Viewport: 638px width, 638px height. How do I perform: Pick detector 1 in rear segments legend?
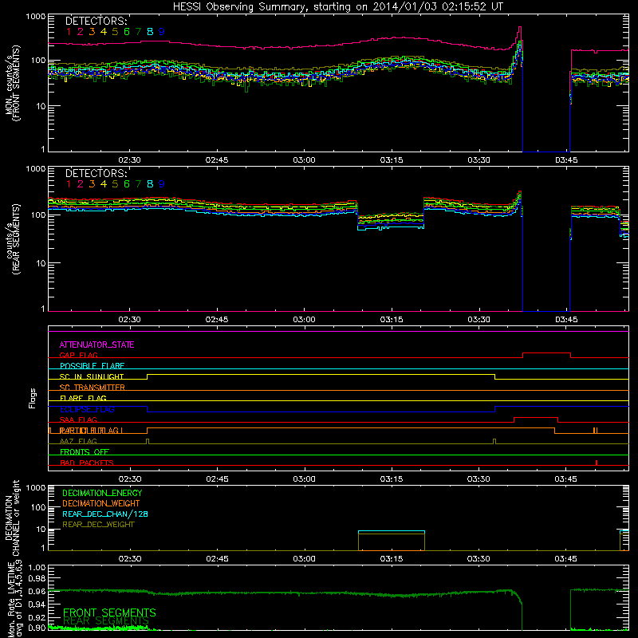tap(69, 184)
